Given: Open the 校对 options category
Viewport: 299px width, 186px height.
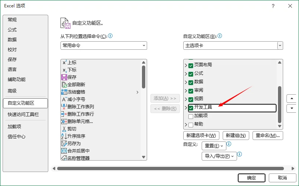Looking at the screenshot, I should pos(25,50).
